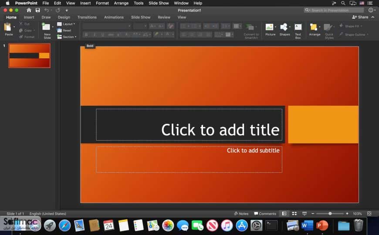The image size is (379, 235).
Task: Click the Paste clipboard icon
Action: click(7, 27)
